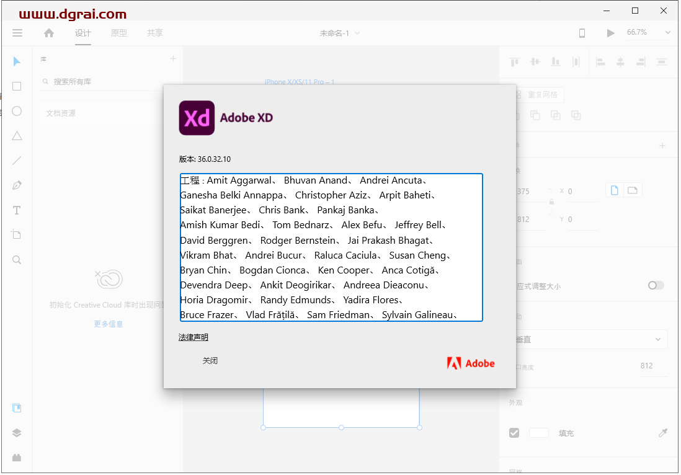Viewport: 681px width, 475px height.
Task: Distribute horizontally icon
Action: (x=661, y=62)
